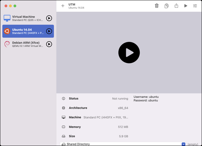Click the plus icon to add VM

[63, 6]
